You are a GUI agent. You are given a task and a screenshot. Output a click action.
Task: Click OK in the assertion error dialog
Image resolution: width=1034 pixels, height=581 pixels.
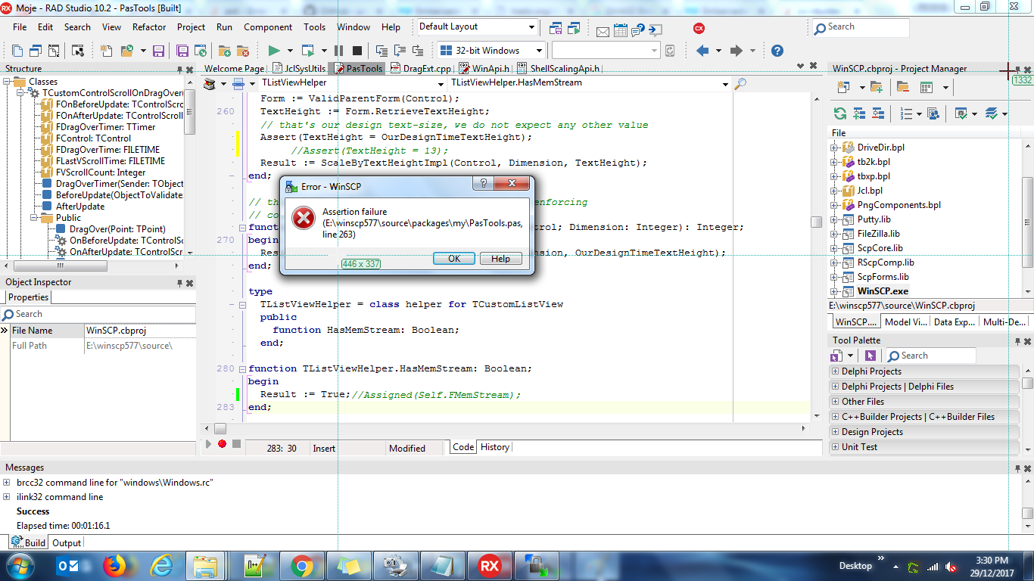(454, 259)
